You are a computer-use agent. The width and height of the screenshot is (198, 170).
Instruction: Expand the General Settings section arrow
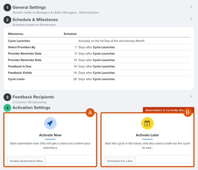coord(191,7)
